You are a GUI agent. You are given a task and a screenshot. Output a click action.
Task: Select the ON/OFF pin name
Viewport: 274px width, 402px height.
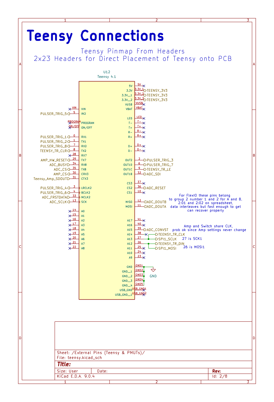[x=87, y=128]
